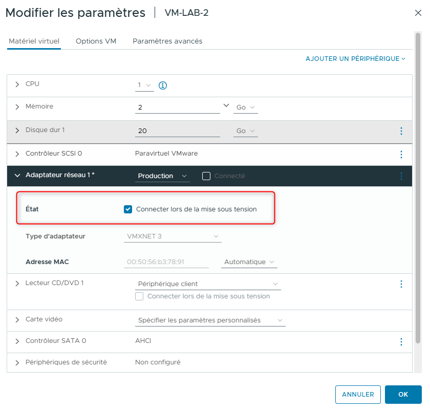Viewport: 430px width, 413px height.
Task: Open the Paramètres avancés tab
Action: [x=167, y=41]
